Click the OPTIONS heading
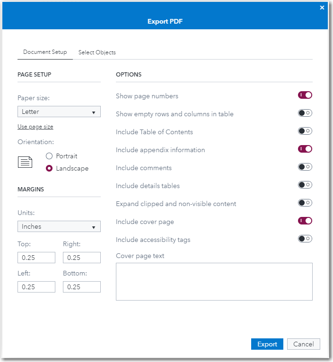Image resolution: width=333 pixels, height=362 pixels. (x=129, y=75)
